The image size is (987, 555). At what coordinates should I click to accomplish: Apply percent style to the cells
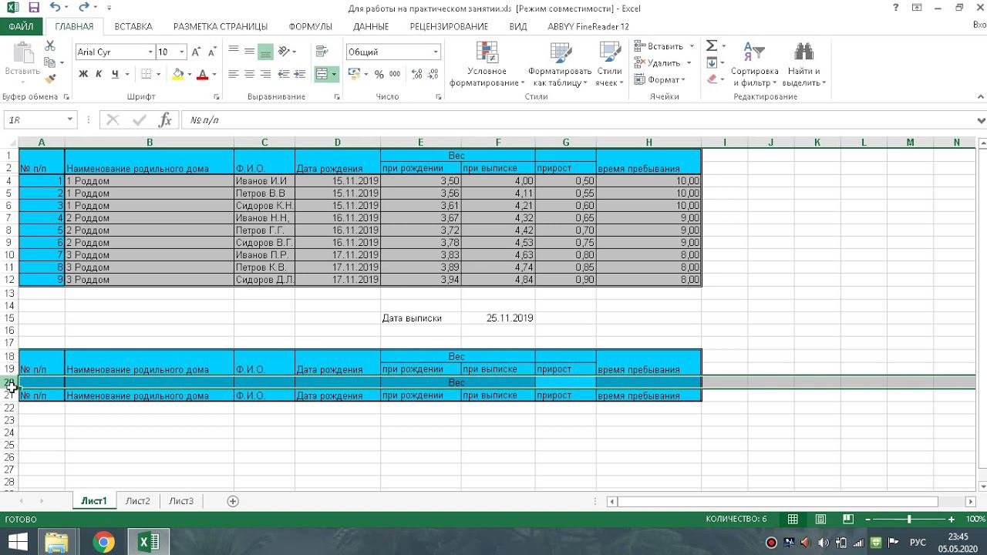tap(379, 74)
